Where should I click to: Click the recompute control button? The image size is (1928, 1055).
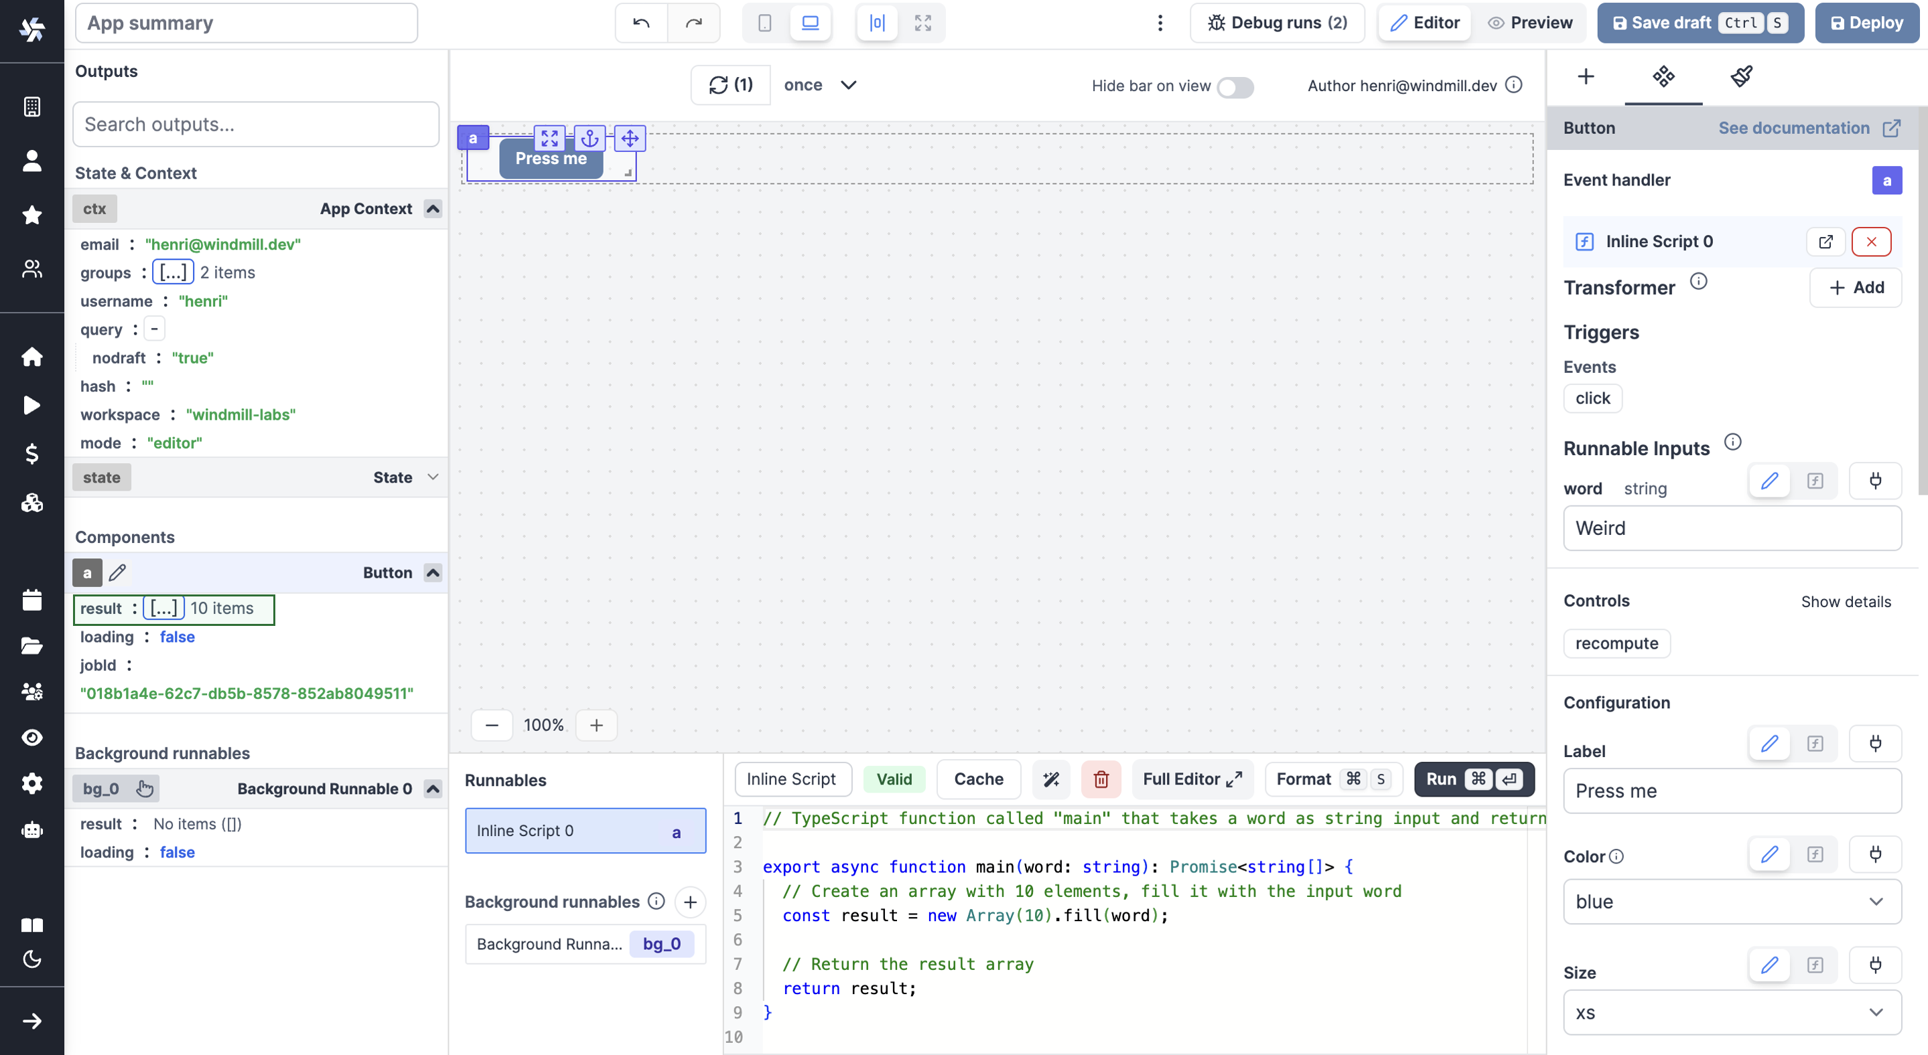point(1616,643)
